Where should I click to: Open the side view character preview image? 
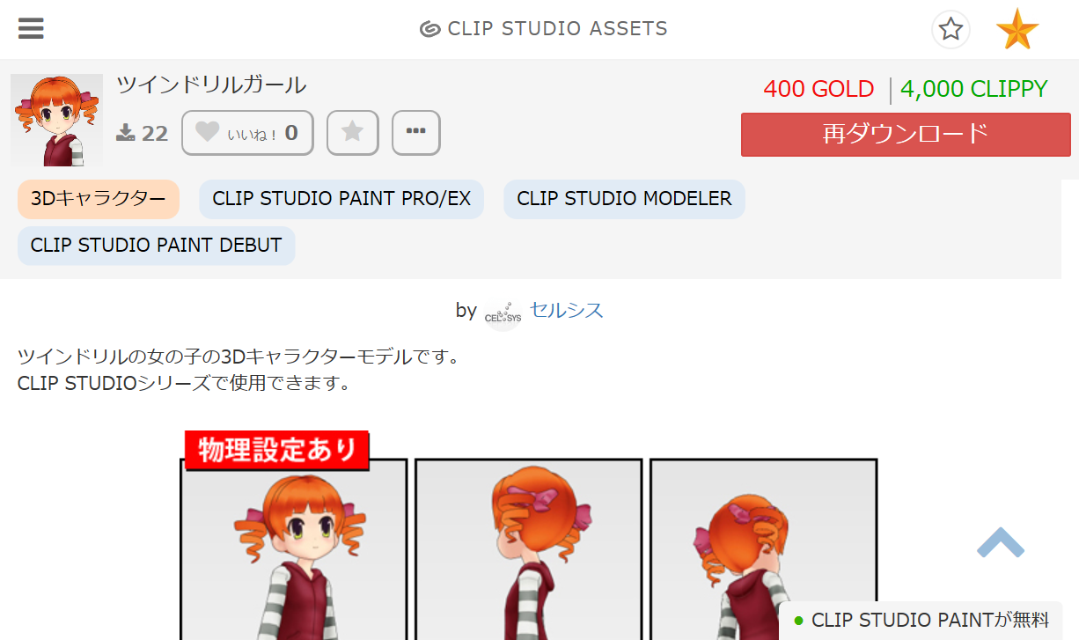click(529, 549)
